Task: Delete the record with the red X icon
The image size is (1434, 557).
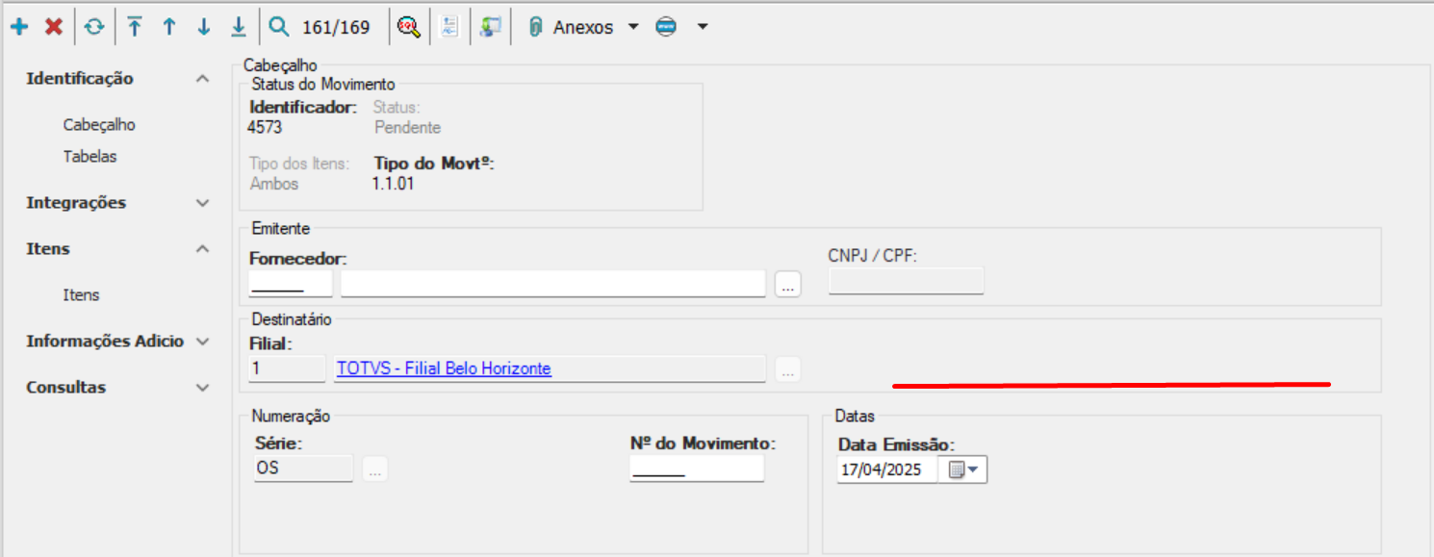Action: (x=54, y=27)
